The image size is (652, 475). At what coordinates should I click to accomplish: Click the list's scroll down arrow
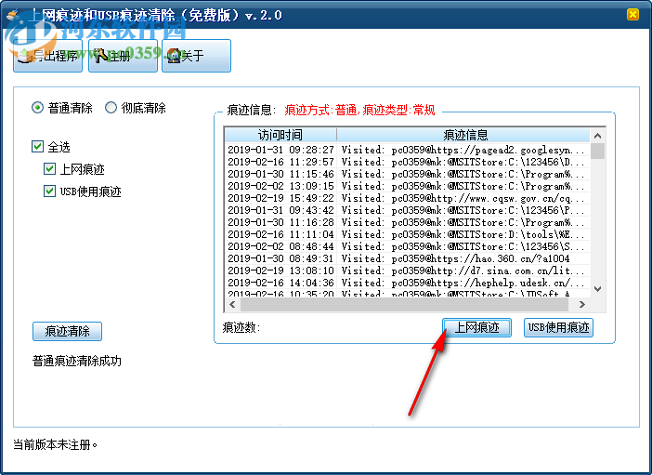point(597,289)
